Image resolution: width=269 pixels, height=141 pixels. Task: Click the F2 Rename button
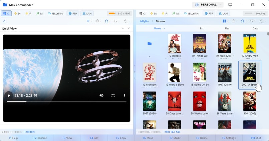40,138
